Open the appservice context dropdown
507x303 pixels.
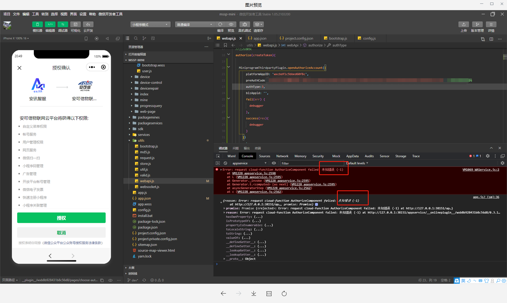[x=249, y=163]
